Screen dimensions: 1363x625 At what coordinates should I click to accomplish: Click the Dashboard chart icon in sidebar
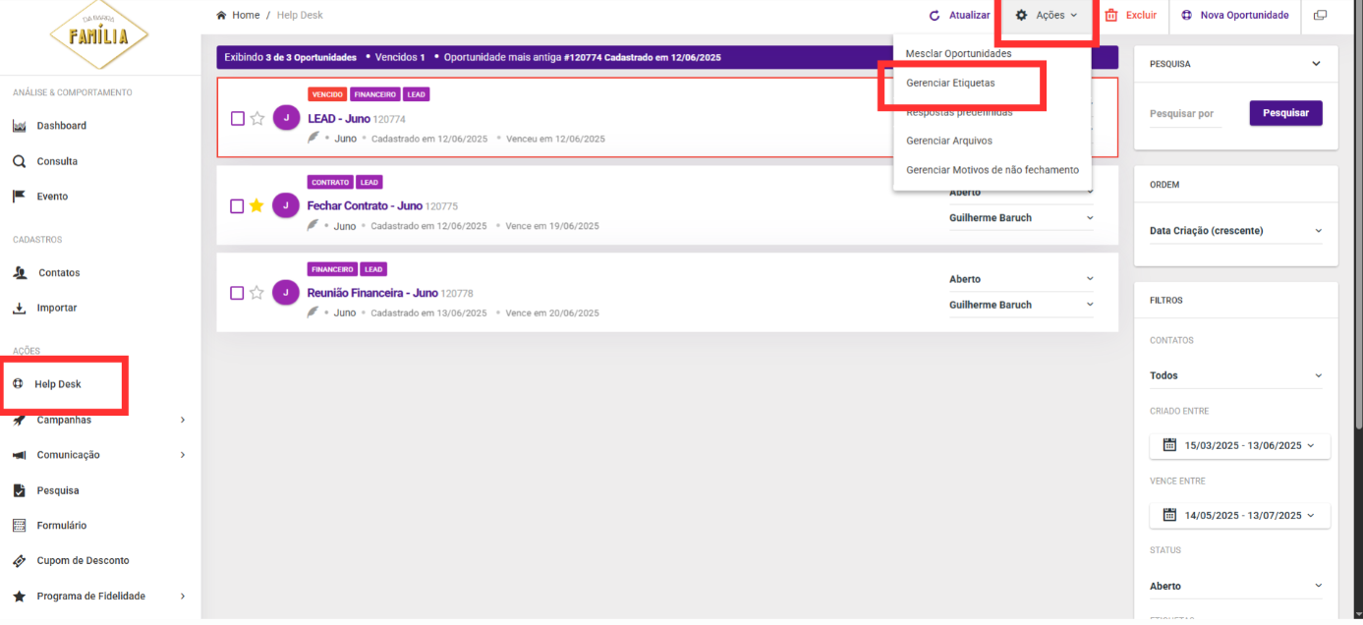click(x=19, y=126)
